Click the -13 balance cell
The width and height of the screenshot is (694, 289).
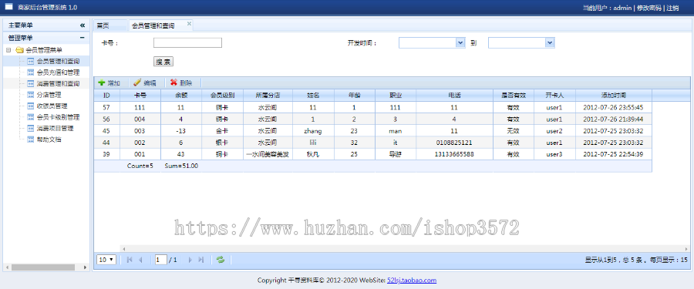pyautogui.click(x=180, y=131)
